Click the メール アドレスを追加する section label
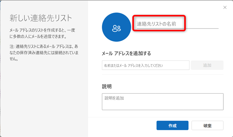The width and height of the screenshot is (233, 137). point(126,53)
